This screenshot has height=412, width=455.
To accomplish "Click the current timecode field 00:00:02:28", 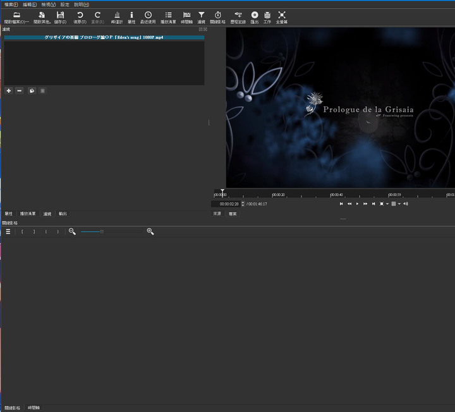I will click(226, 204).
